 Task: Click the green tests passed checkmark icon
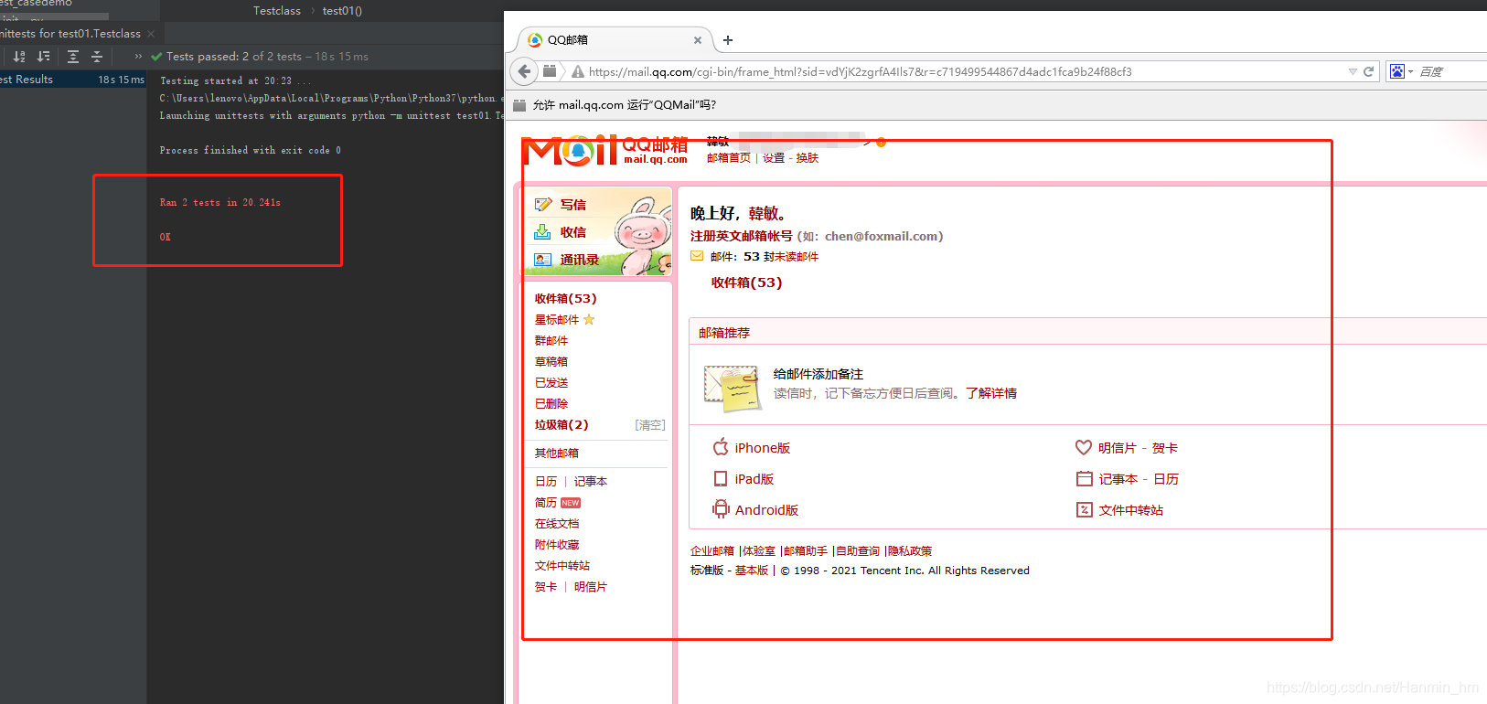point(156,57)
